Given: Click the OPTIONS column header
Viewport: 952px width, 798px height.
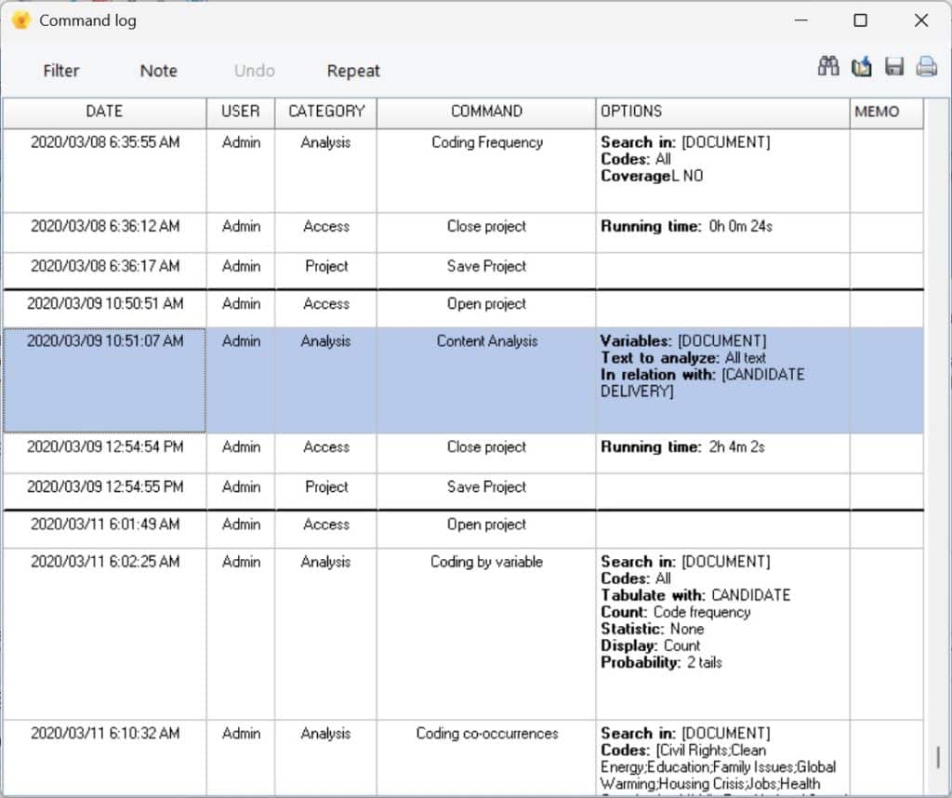Looking at the screenshot, I should 722,112.
